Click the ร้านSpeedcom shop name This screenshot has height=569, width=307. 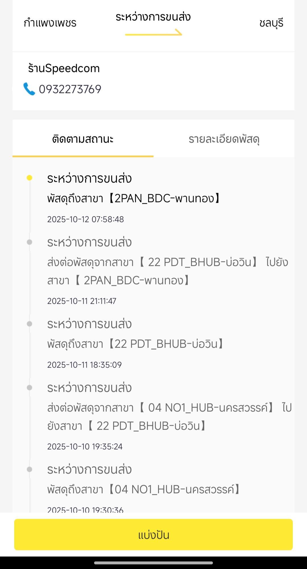click(x=64, y=68)
